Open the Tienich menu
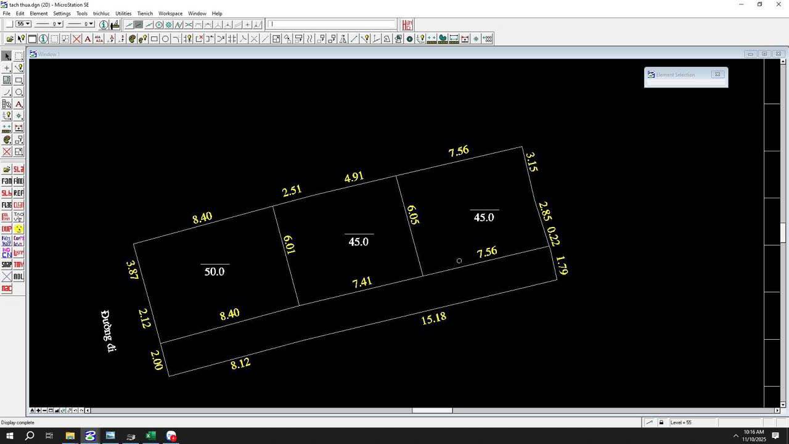789x444 pixels. pos(145,13)
